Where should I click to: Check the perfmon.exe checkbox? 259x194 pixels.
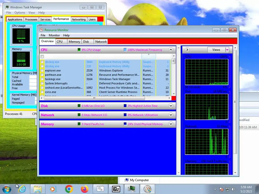[42, 75]
